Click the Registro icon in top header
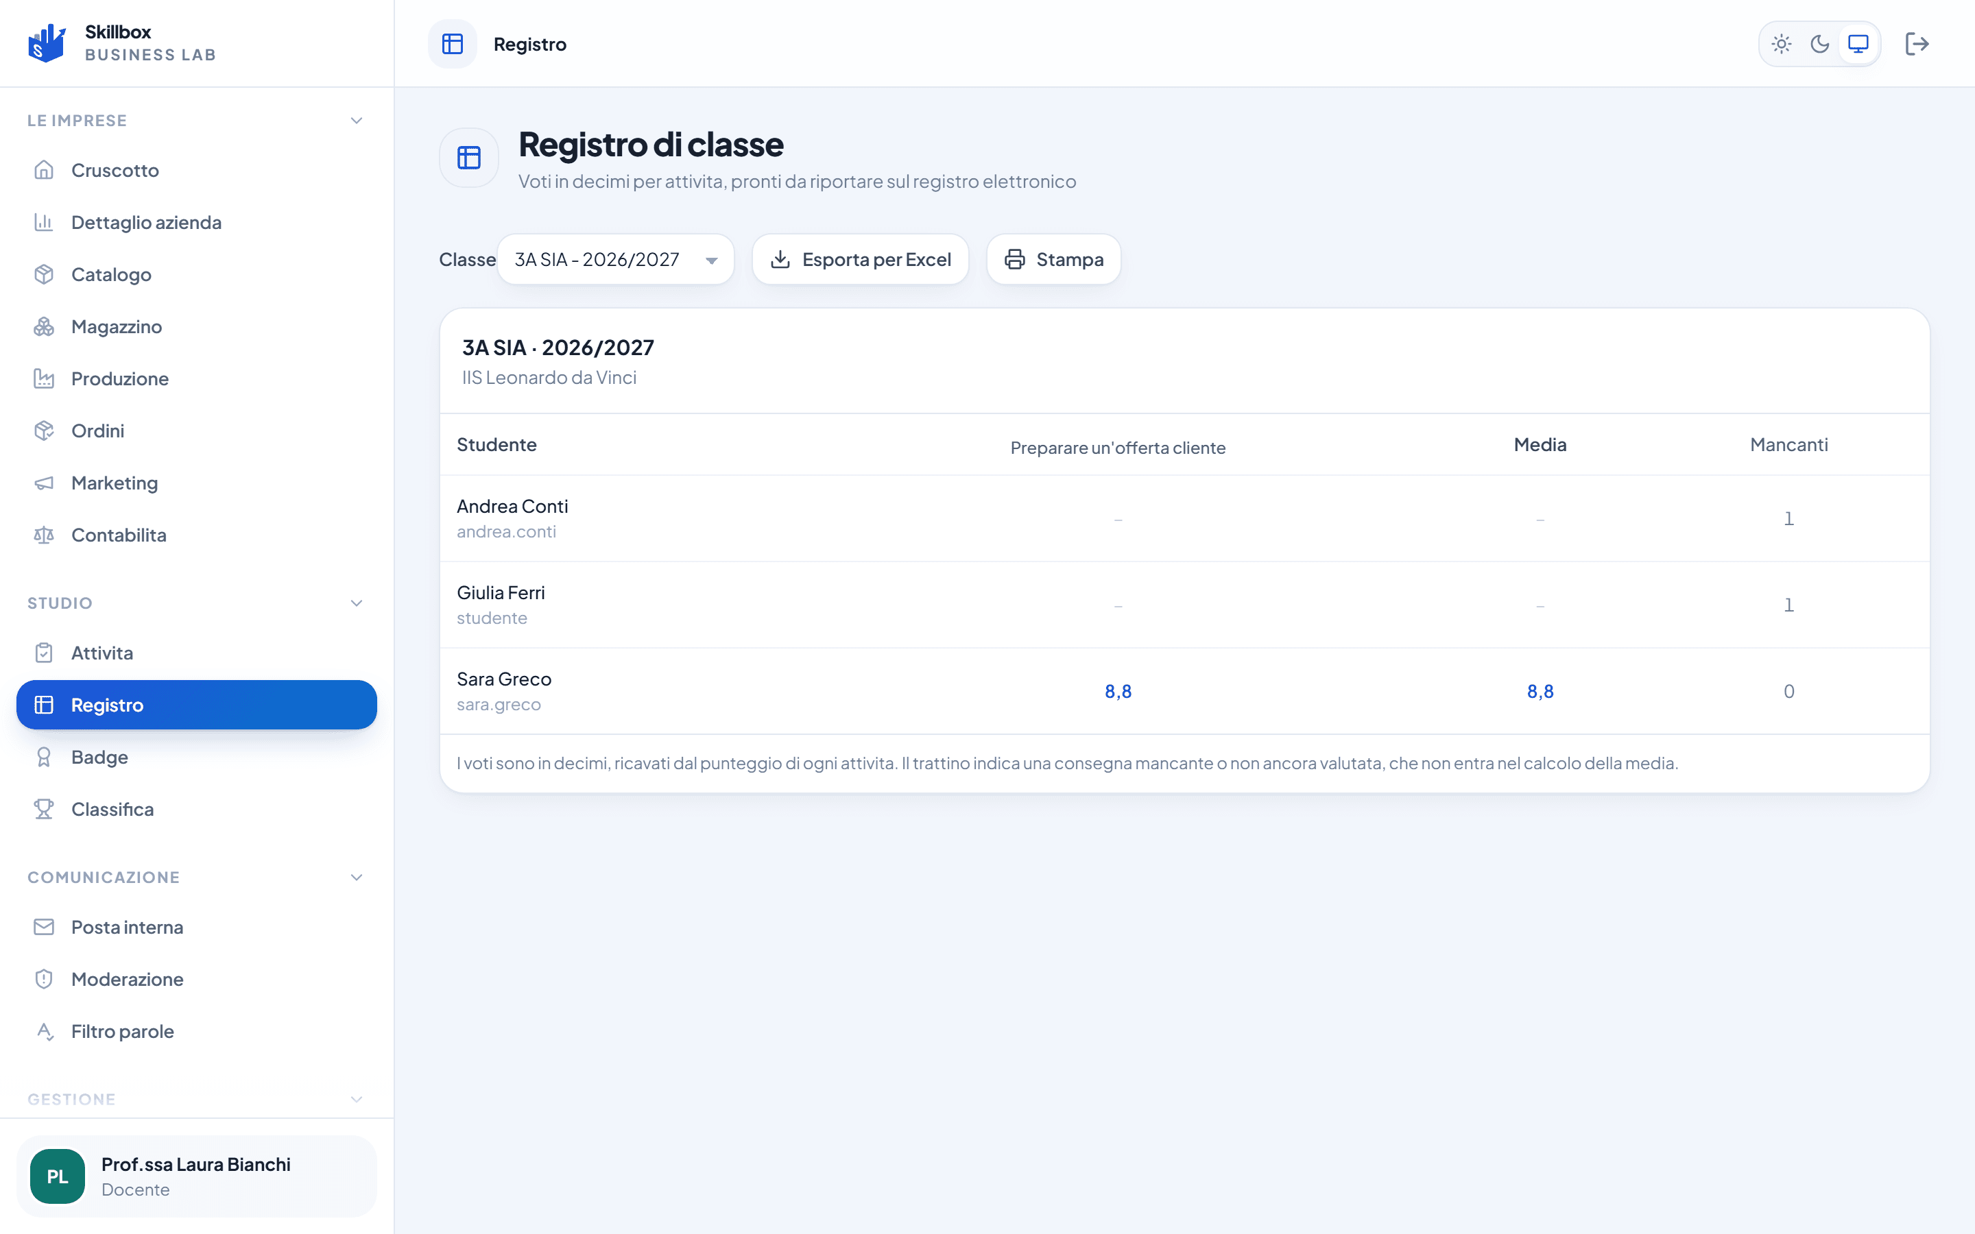This screenshot has width=1975, height=1234. 453,44
